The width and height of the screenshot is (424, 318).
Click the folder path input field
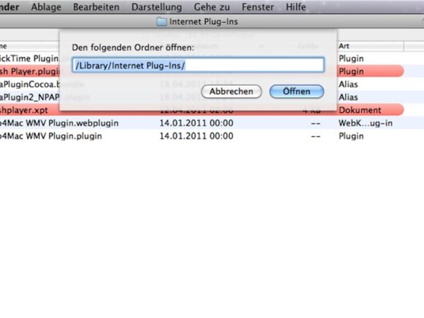point(198,65)
